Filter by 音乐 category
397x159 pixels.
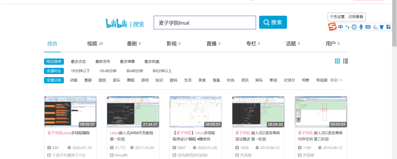117,80
